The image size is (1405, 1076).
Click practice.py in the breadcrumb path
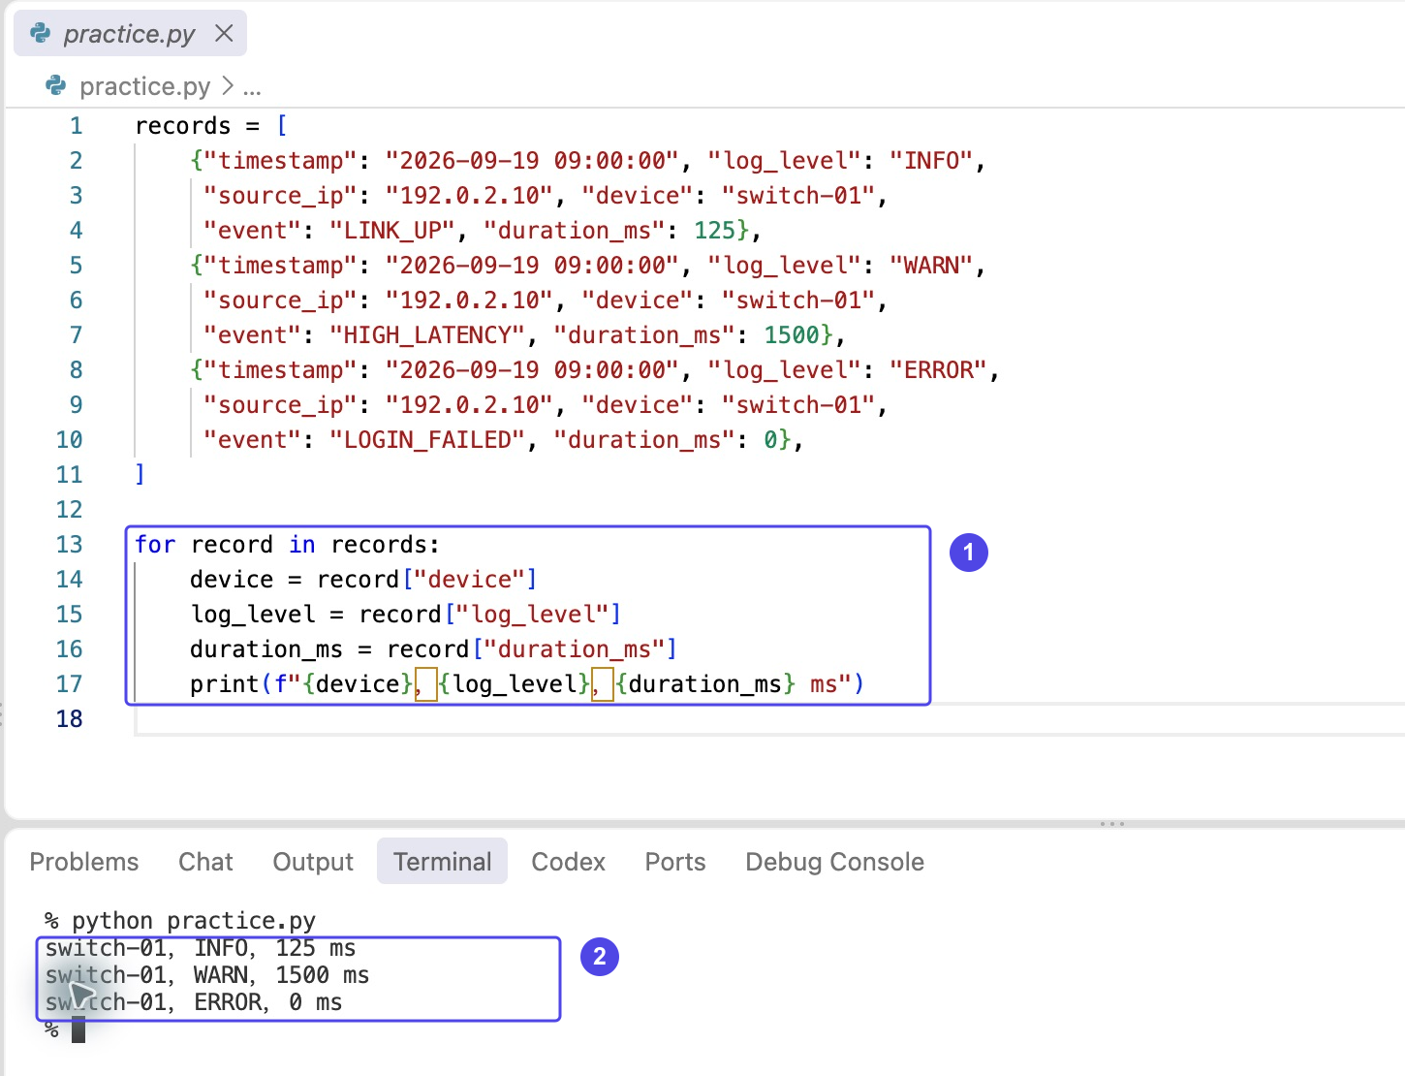[144, 86]
